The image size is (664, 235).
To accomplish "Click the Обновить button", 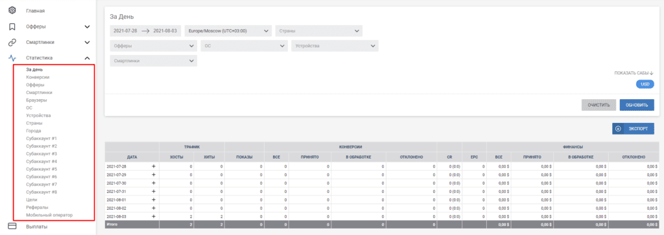I will click(x=637, y=105).
